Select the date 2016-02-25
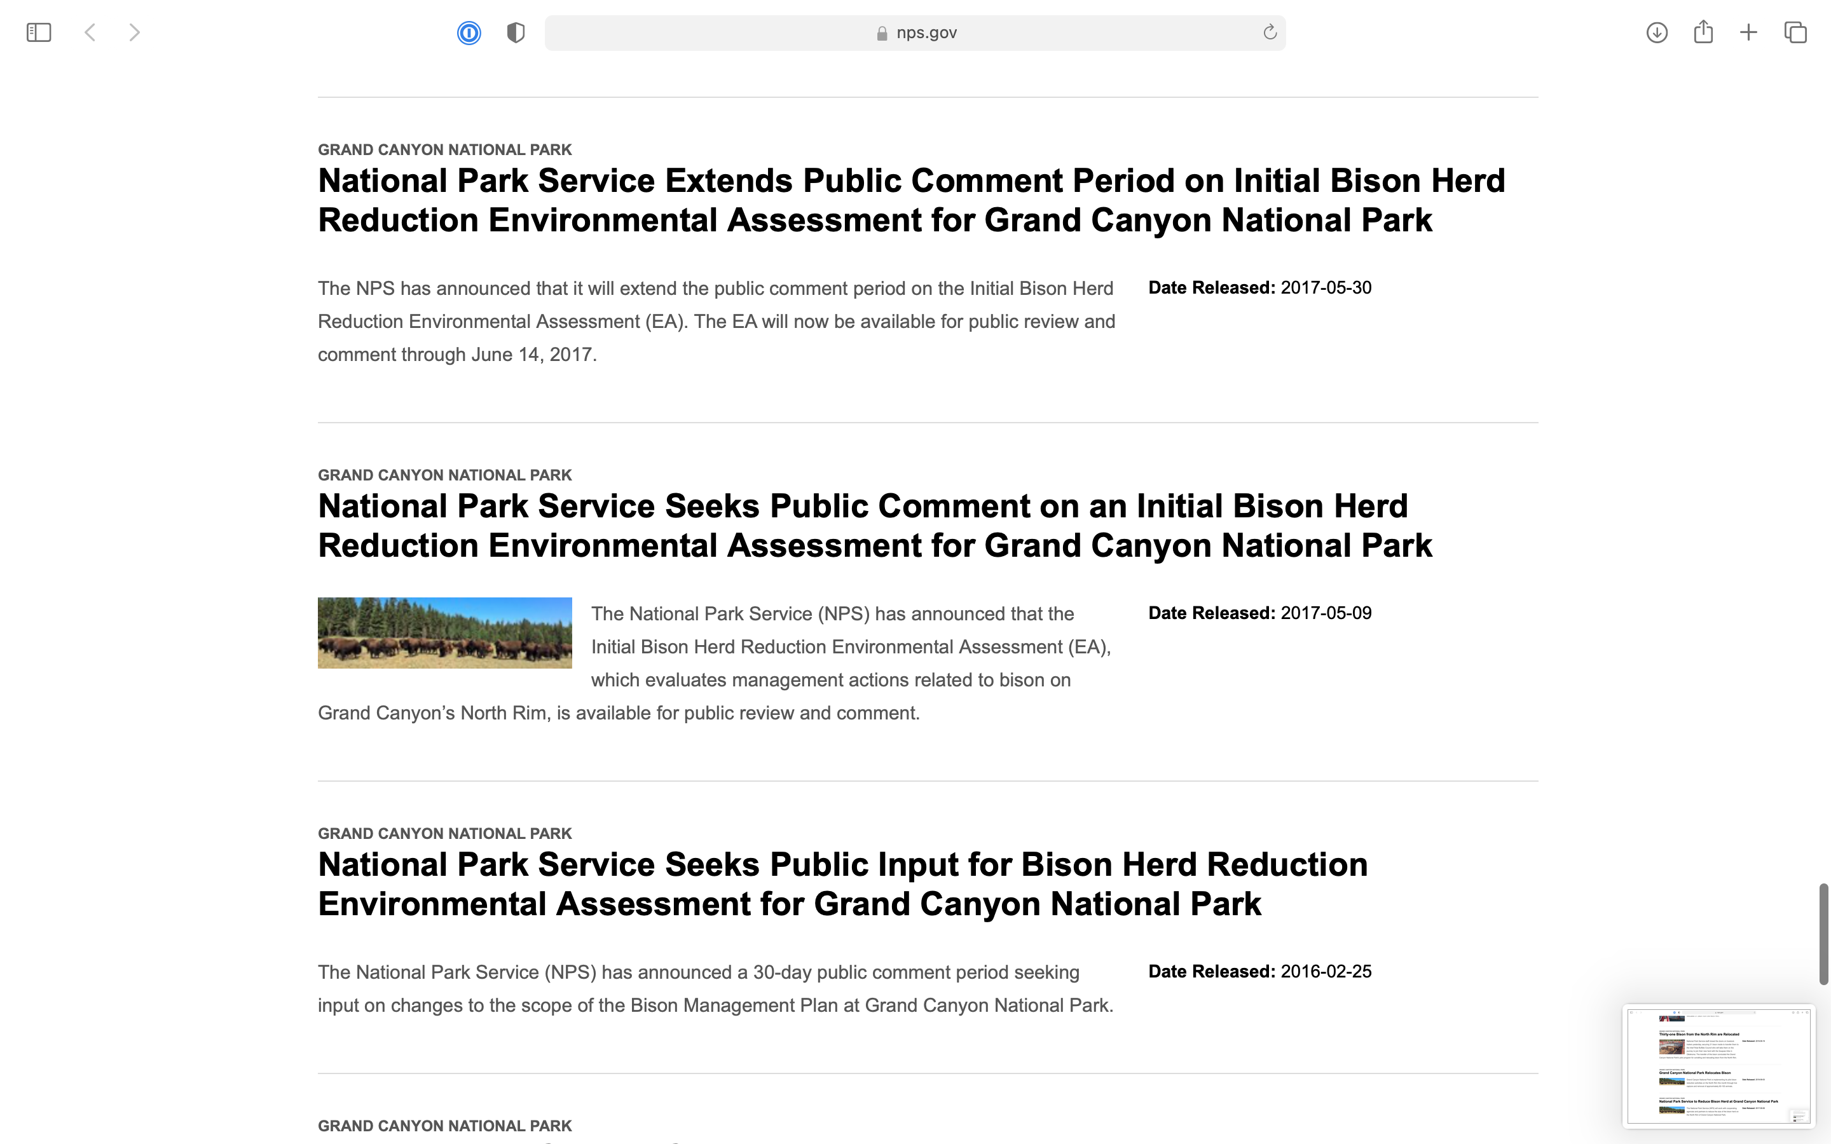Image resolution: width=1831 pixels, height=1144 pixels. click(x=1326, y=972)
